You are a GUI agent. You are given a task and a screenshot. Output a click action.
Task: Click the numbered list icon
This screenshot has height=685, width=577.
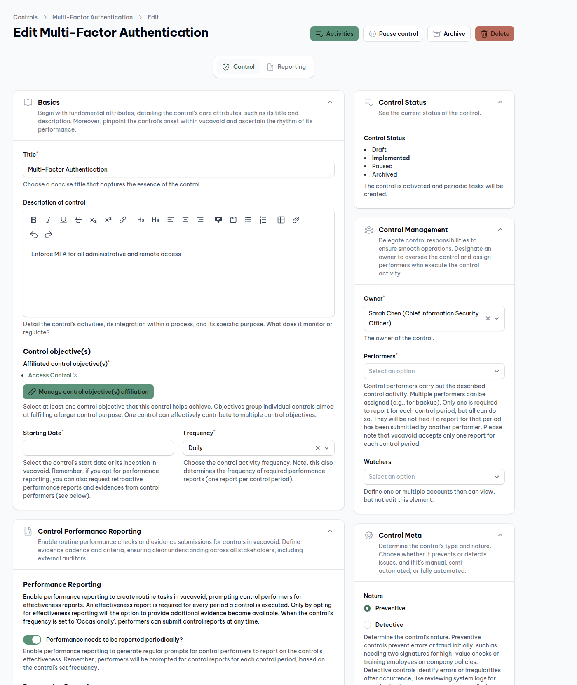coord(263,220)
